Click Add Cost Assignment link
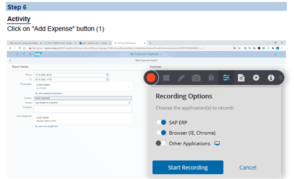This screenshot has height=179, width=294. tap(47, 126)
